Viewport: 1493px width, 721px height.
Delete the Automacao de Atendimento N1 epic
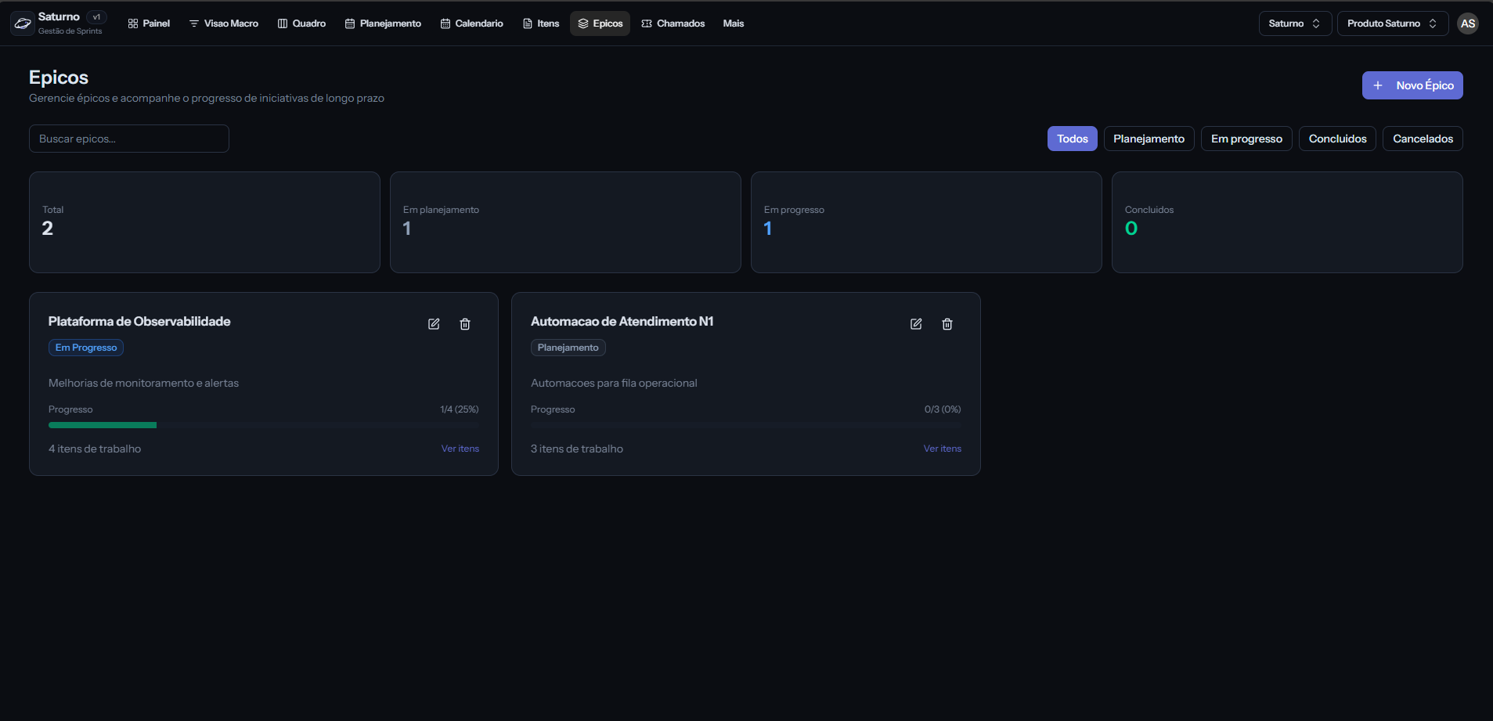click(947, 324)
